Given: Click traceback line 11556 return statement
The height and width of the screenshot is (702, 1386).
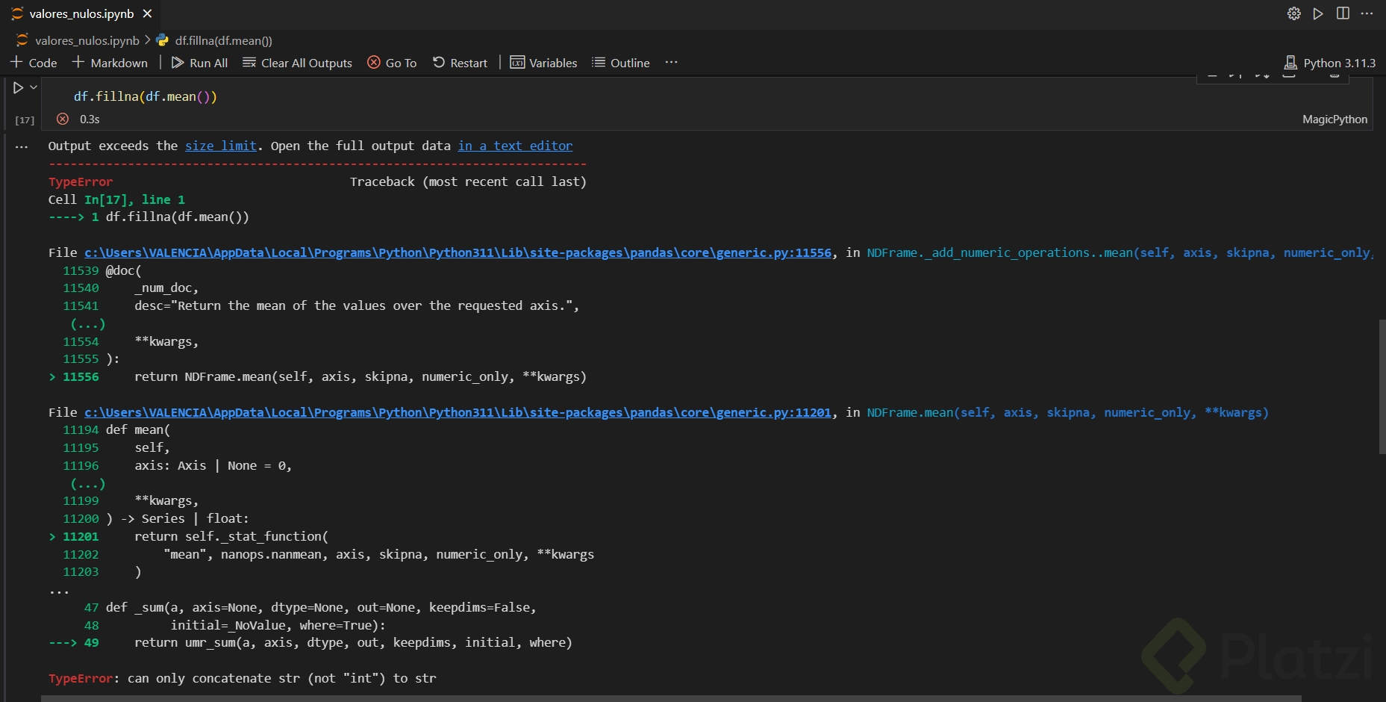Looking at the screenshot, I should 360,376.
